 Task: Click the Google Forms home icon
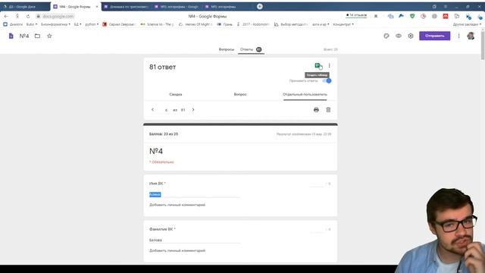[11, 36]
